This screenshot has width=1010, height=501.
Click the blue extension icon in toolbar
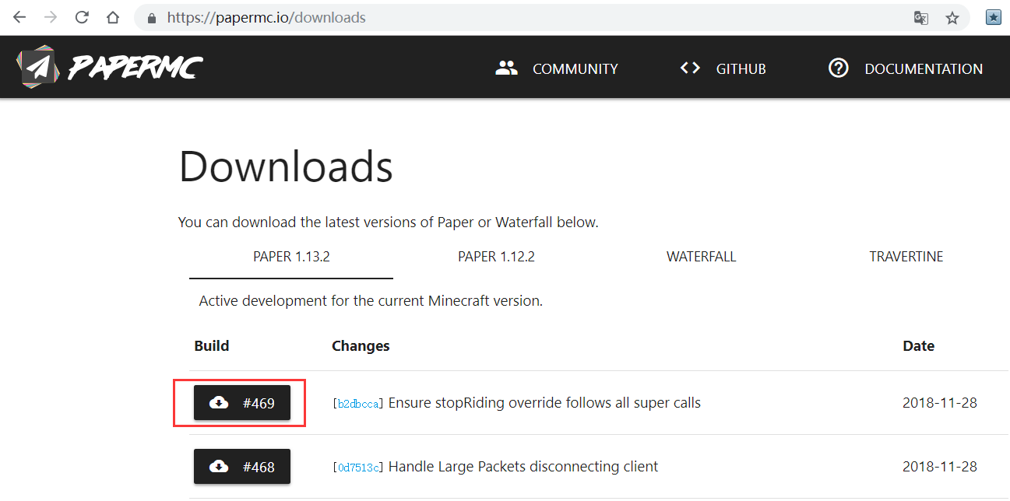[x=994, y=17]
